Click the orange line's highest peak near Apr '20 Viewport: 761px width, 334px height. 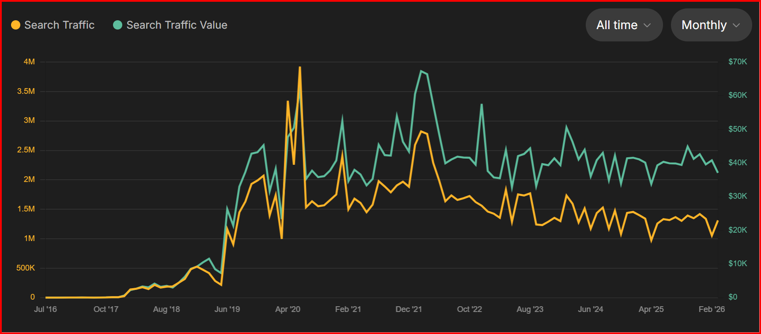click(300, 67)
